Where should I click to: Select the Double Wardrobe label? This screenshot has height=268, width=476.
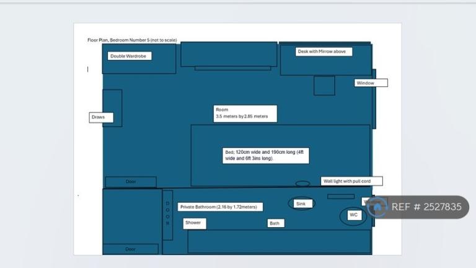coord(129,56)
